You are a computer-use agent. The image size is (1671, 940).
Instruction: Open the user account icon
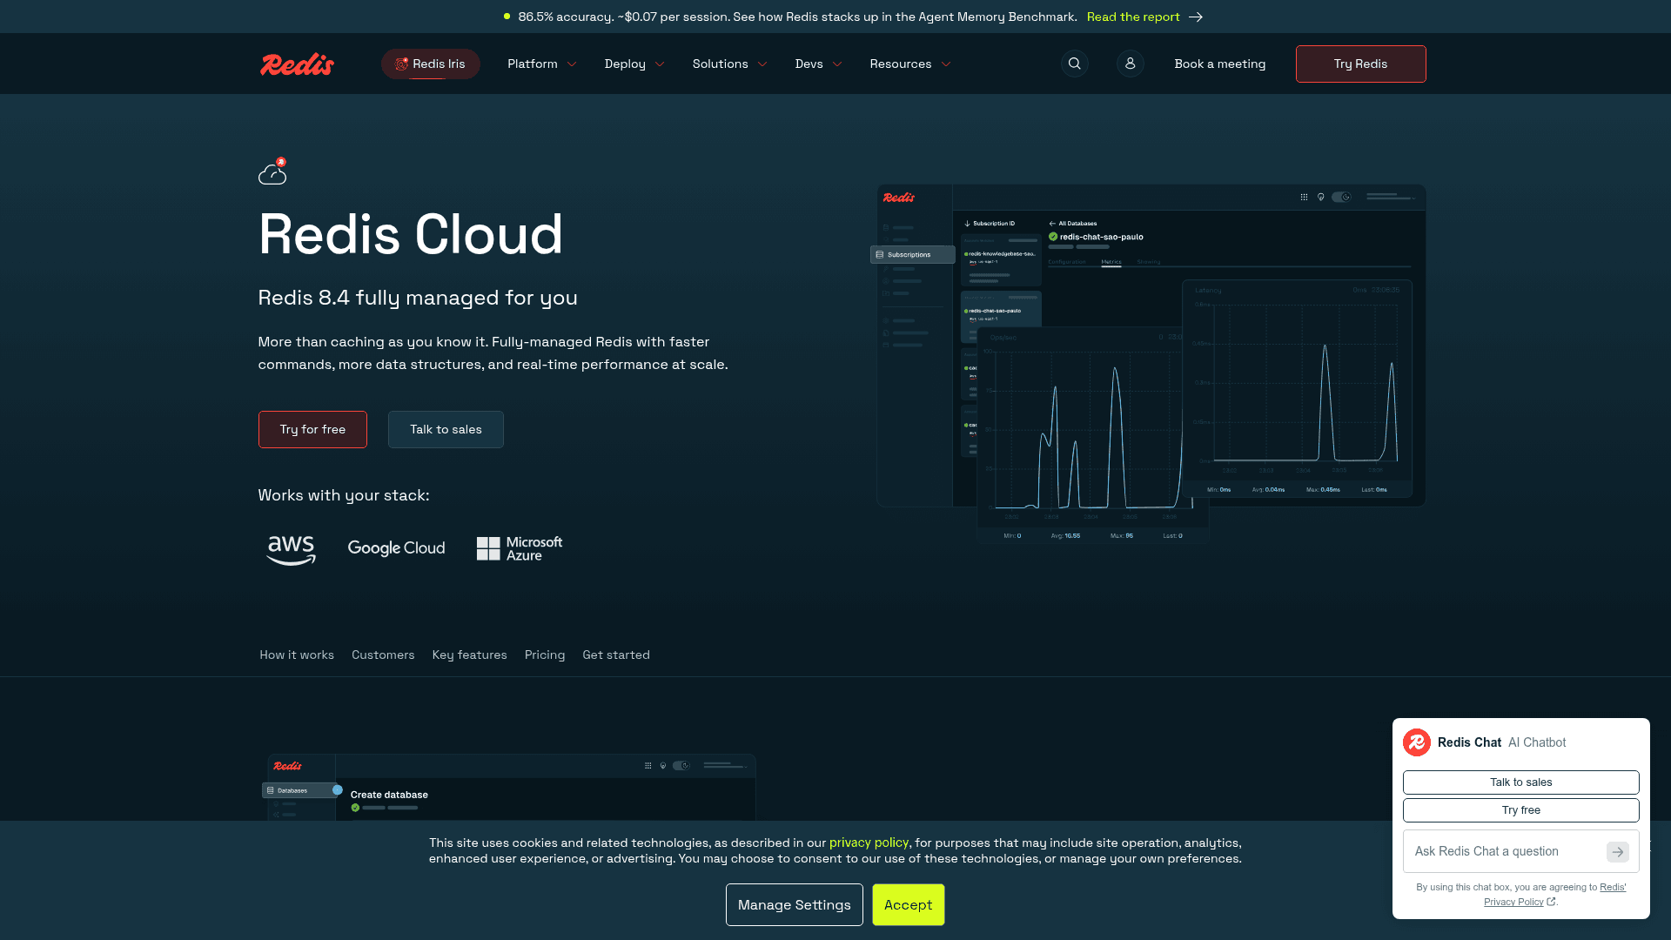[x=1131, y=64]
